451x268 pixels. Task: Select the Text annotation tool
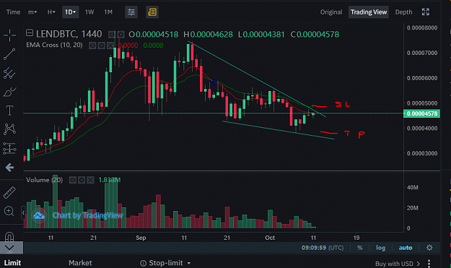(9, 111)
